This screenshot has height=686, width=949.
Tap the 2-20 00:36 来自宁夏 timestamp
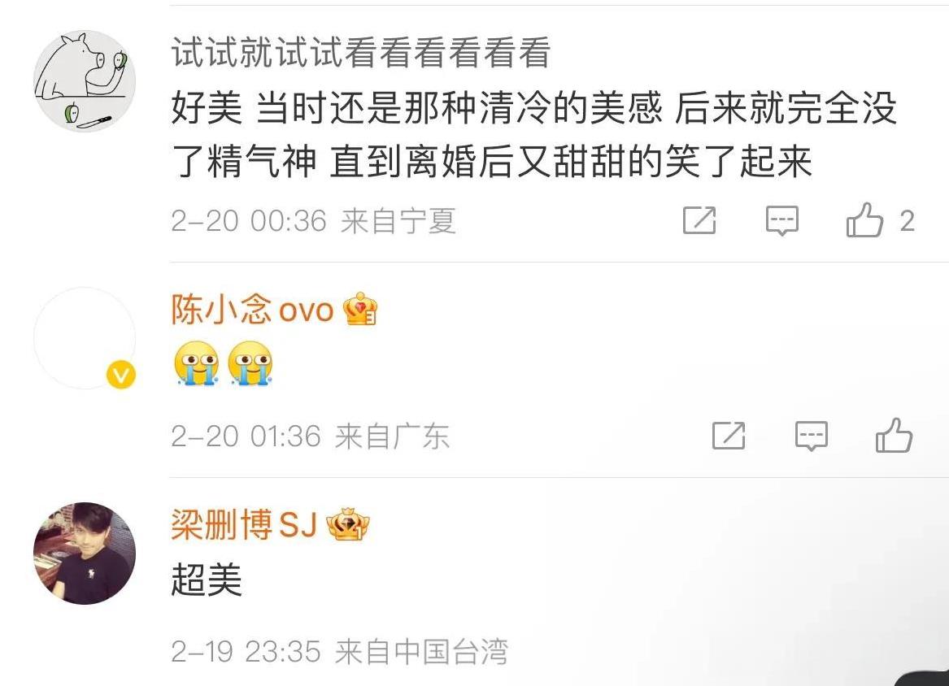(x=313, y=221)
